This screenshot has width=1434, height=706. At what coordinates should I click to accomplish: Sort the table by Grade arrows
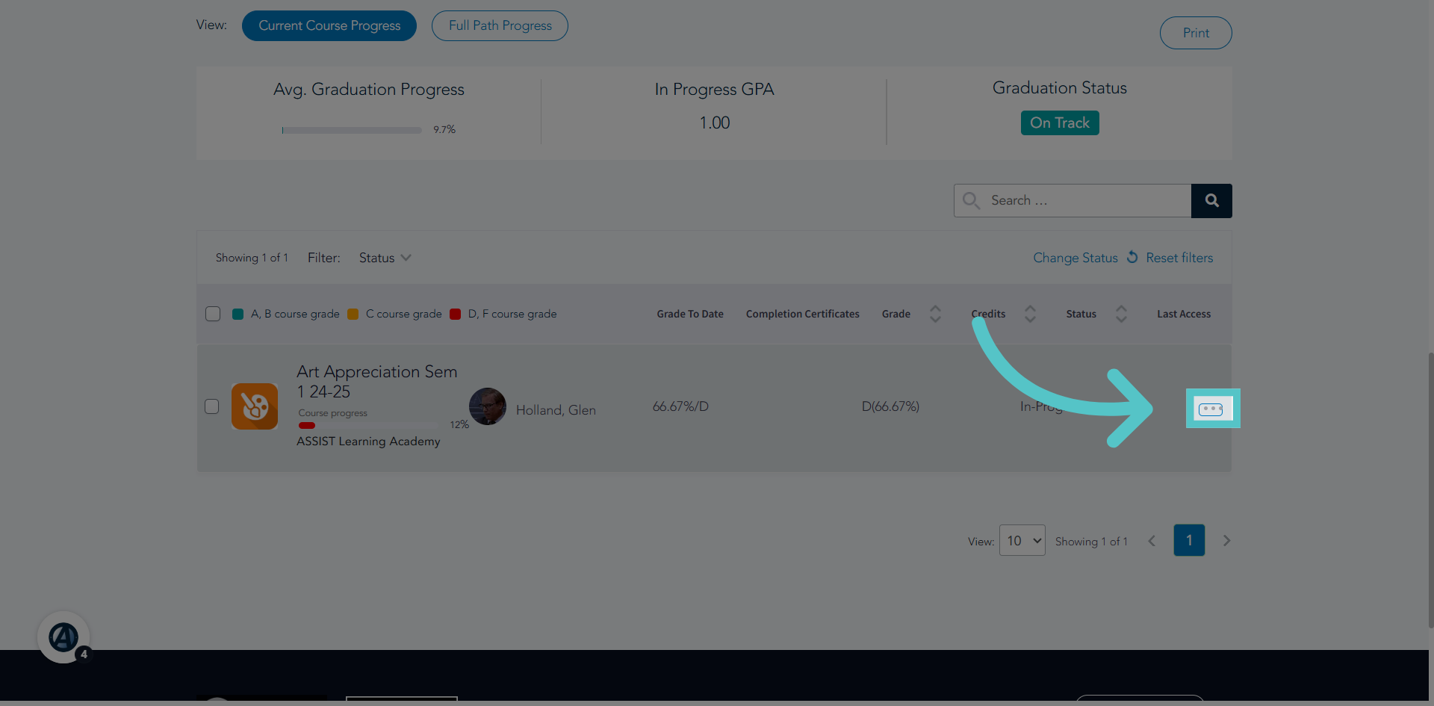(x=935, y=314)
